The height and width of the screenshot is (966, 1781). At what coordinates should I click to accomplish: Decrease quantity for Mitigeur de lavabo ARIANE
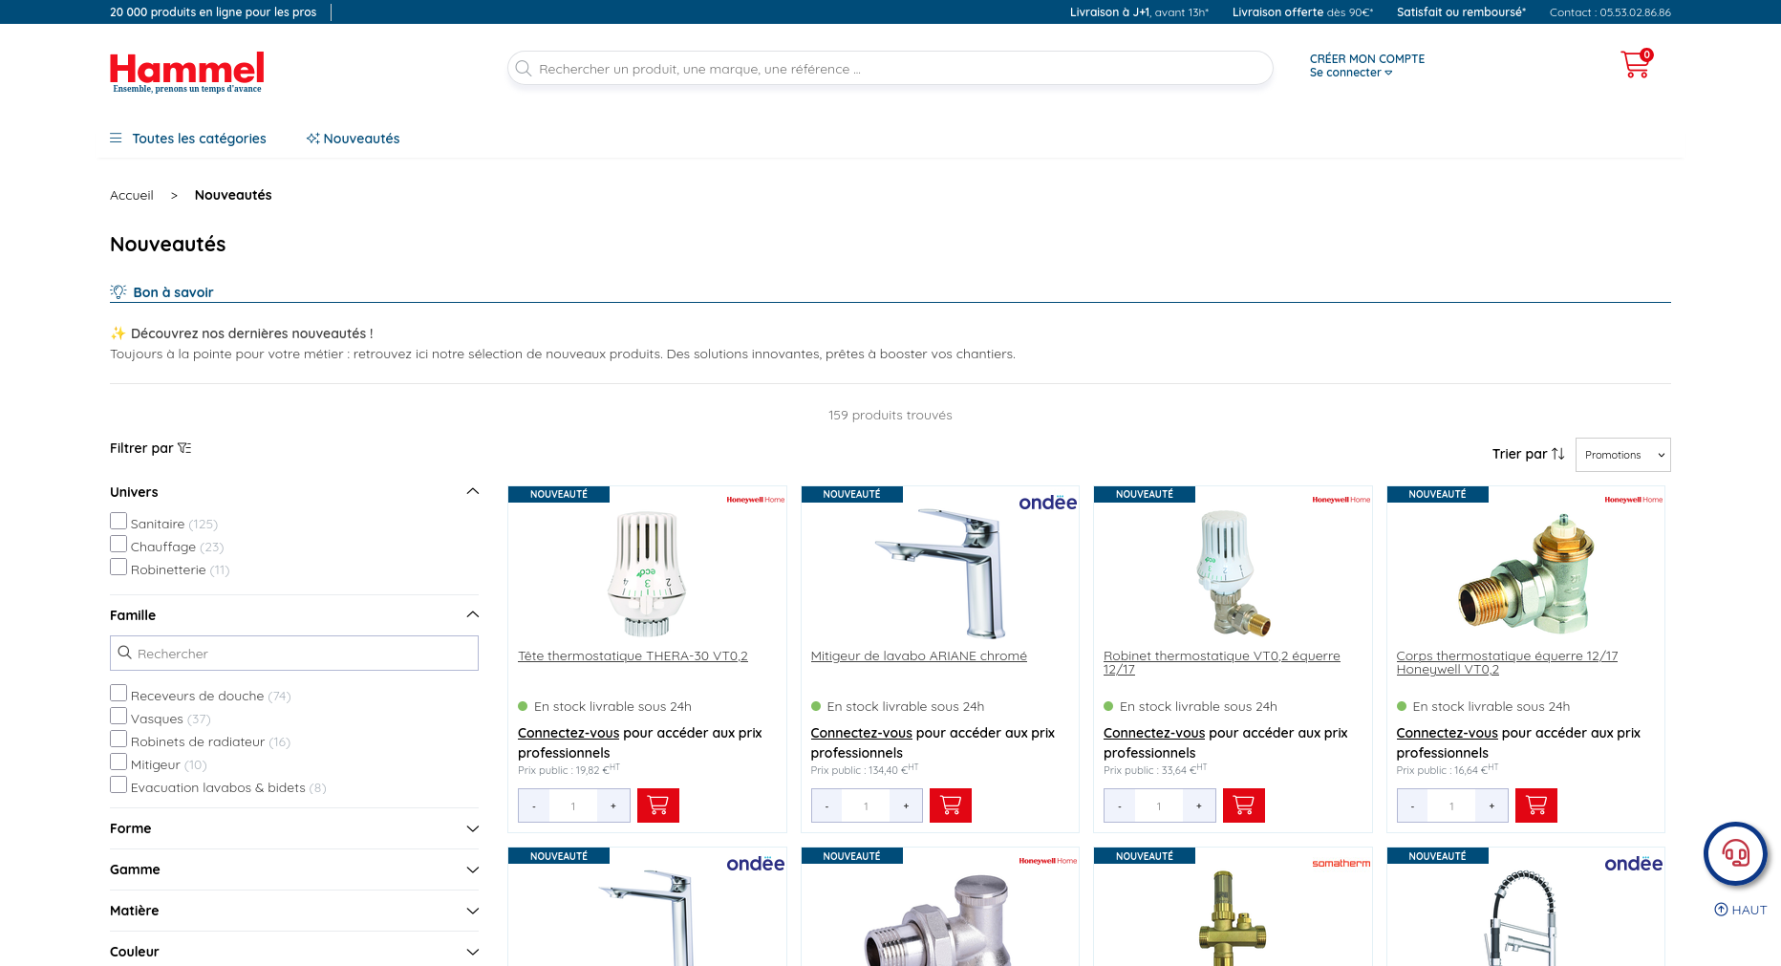click(x=826, y=806)
